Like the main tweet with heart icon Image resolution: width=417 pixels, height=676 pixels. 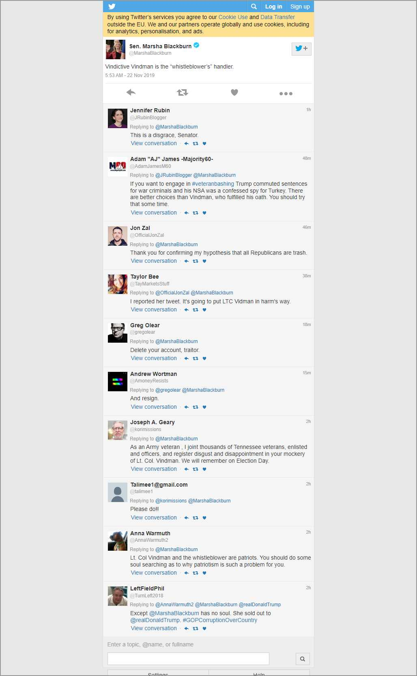234,92
